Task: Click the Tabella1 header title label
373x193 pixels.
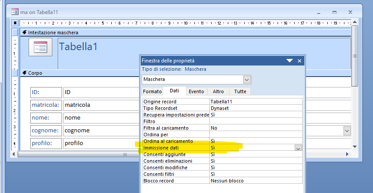Action: point(78,47)
